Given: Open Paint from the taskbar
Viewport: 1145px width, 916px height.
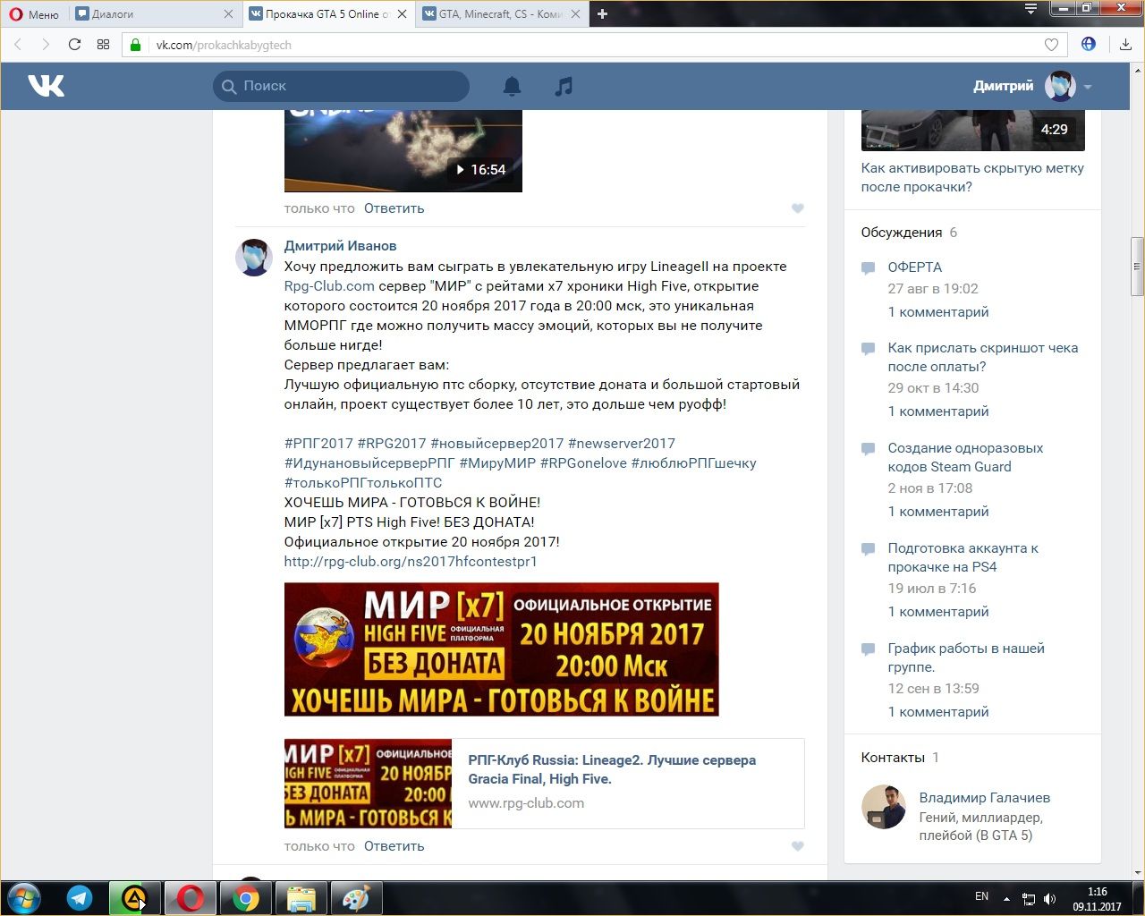Looking at the screenshot, I should pos(356,897).
